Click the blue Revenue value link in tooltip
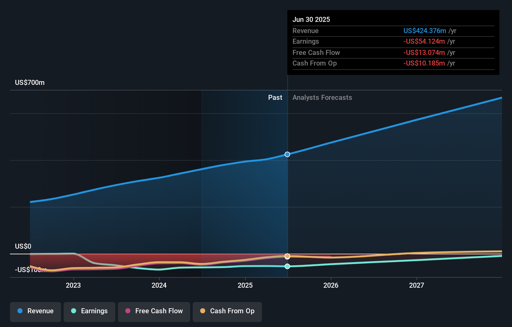 pyautogui.click(x=424, y=31)
